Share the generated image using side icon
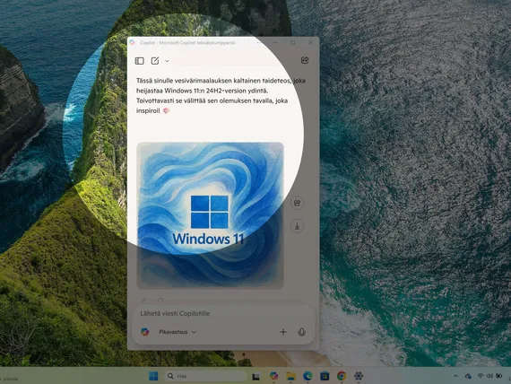The image size is (511, 384). (x=298, y=203)
